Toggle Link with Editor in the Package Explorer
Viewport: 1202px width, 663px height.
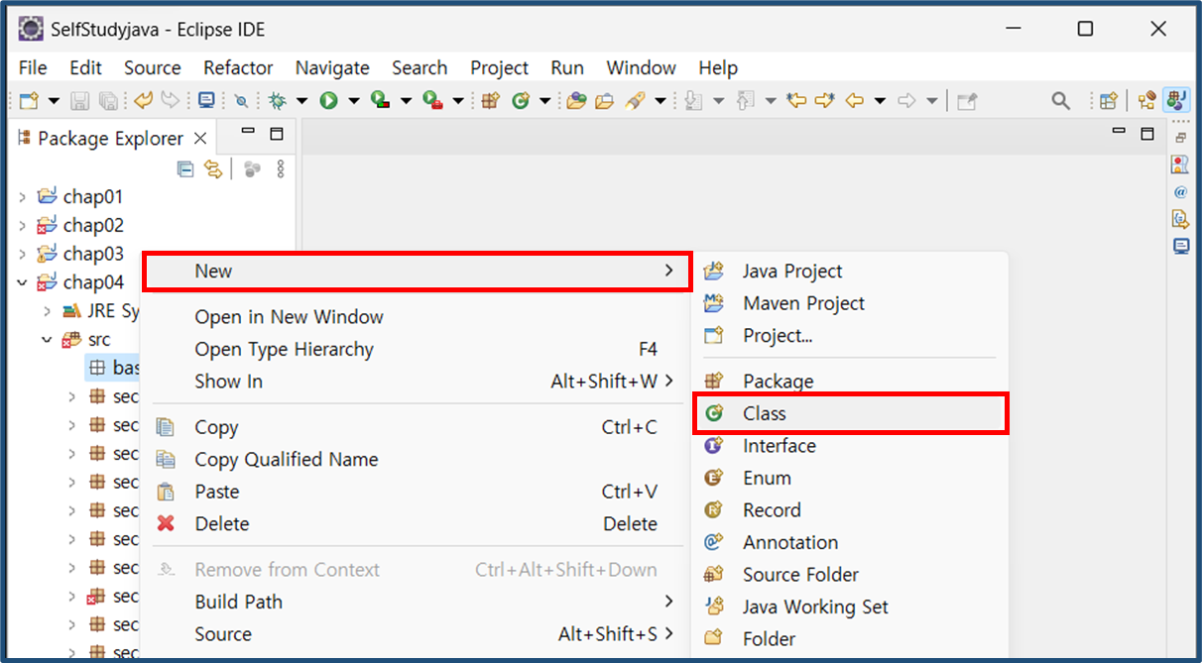click(213, 168)
